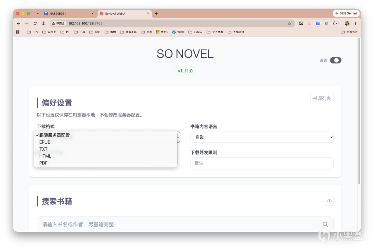374x249 pixels.
Task: Open new browser tab with plus
Action: point(156,13)
